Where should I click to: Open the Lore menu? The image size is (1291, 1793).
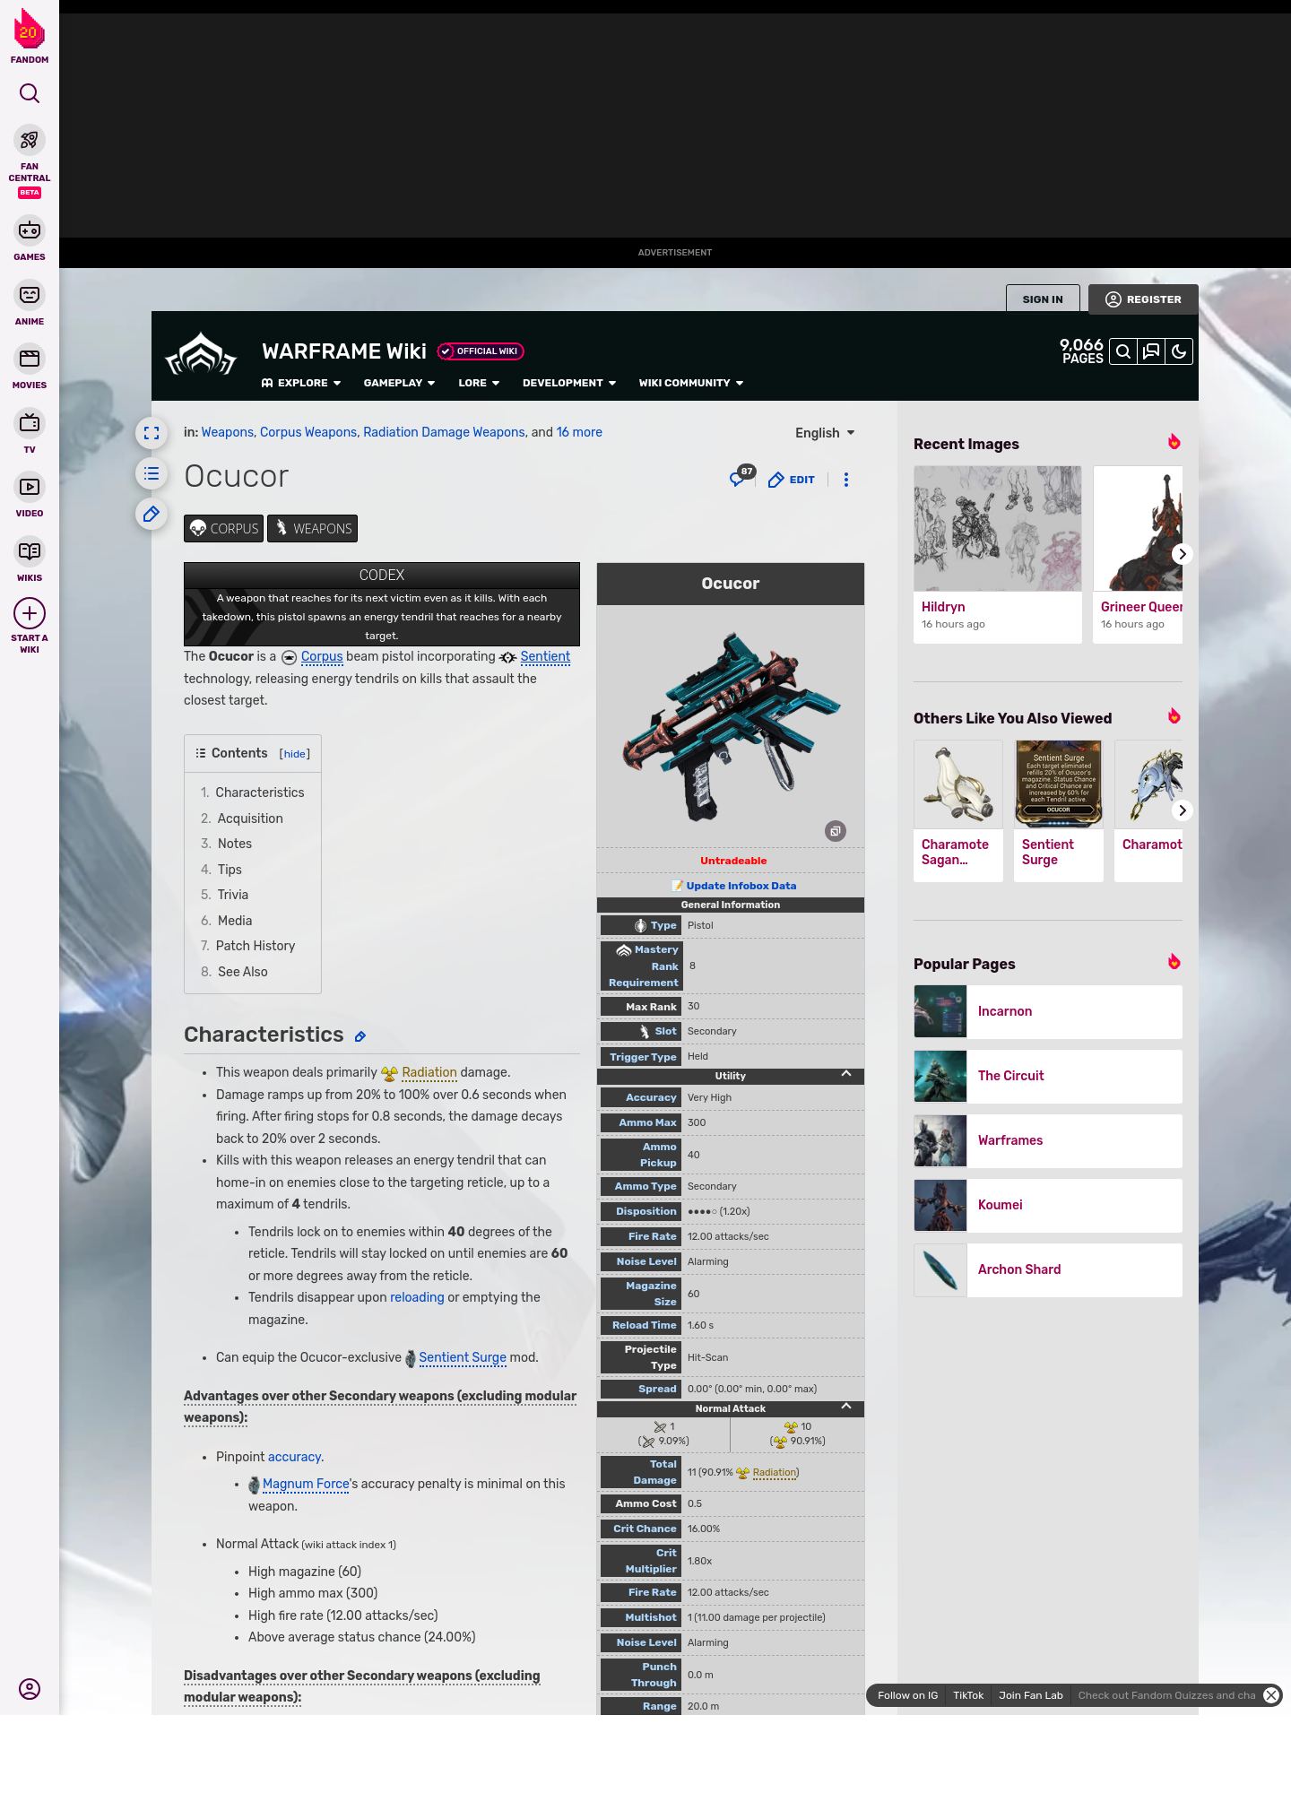[x=479, y=383]
